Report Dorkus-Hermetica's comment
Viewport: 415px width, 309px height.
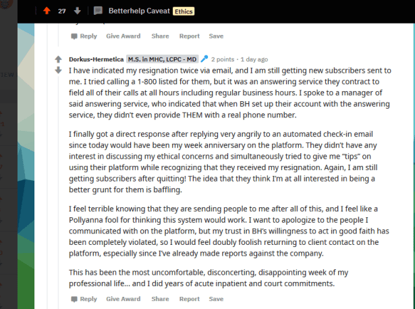tap(189, 299)
